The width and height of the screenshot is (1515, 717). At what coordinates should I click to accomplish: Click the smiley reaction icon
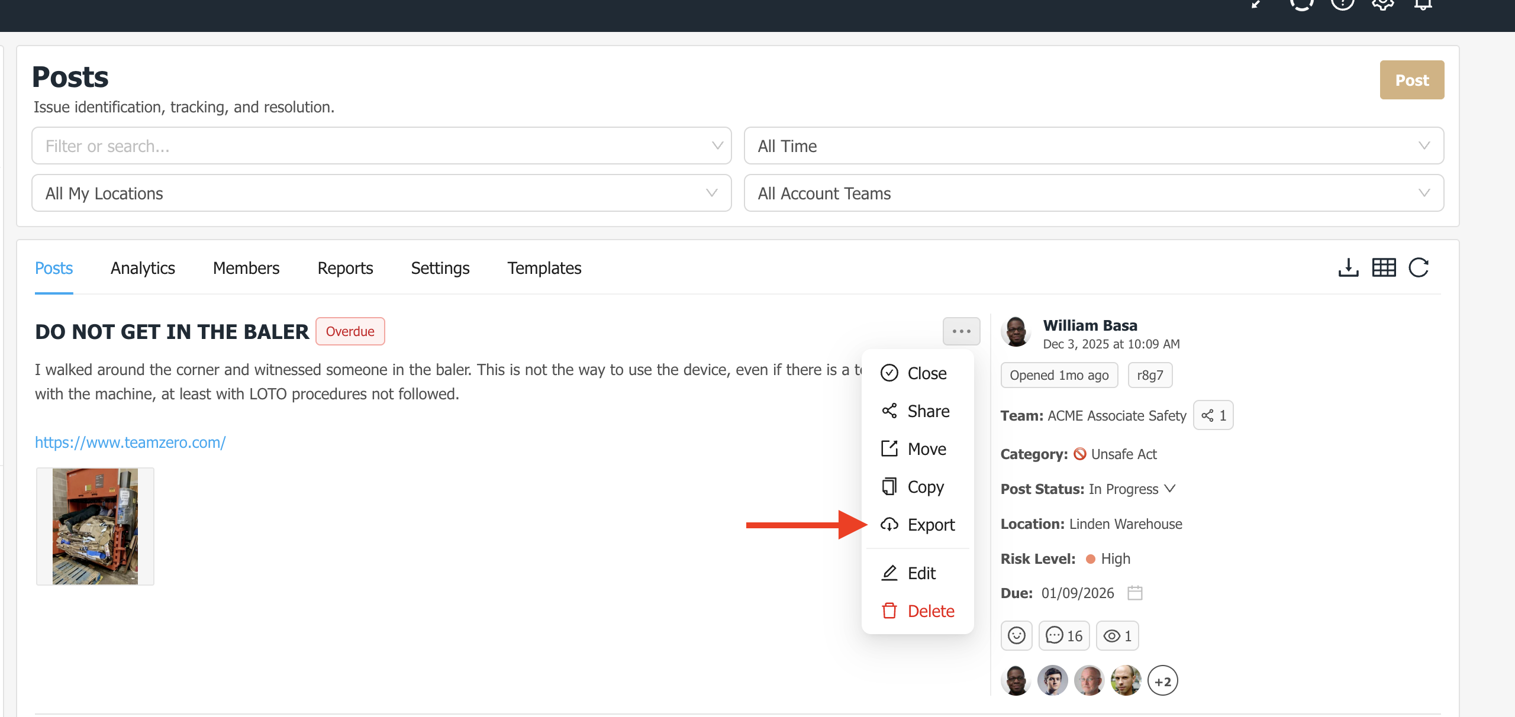1016,635
